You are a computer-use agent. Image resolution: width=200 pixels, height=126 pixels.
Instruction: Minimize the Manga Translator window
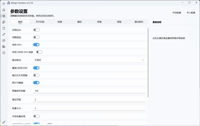tap(182, 2)
